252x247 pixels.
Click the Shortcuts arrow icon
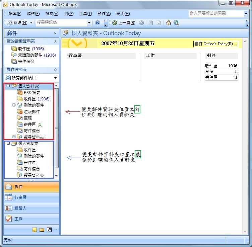[x=49, y=230]
